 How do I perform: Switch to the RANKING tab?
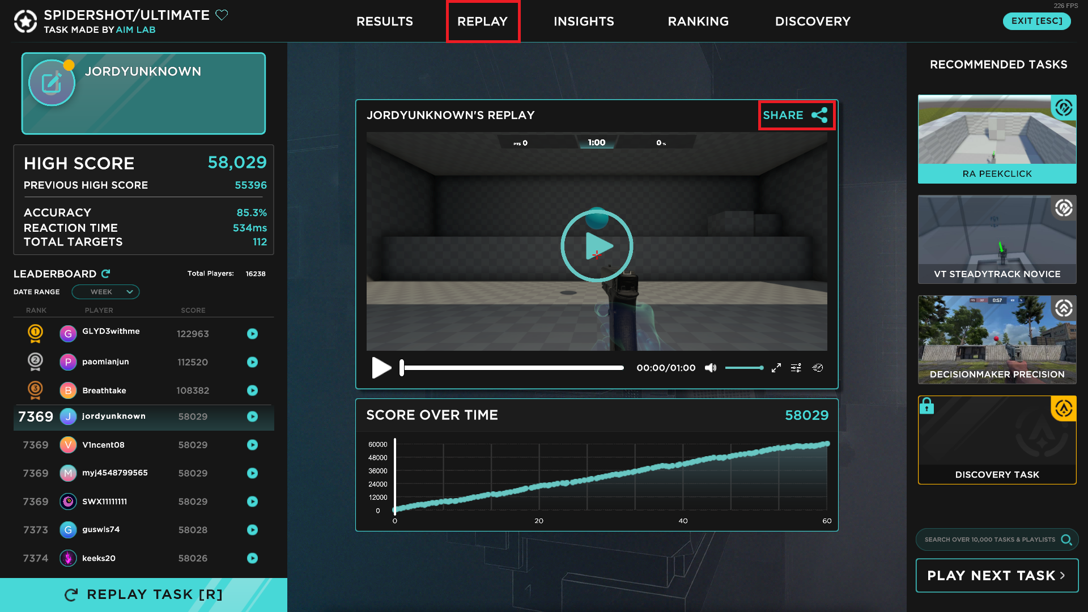pos(698,22)
